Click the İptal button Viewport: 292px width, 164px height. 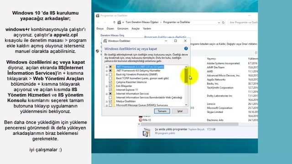[180, 111]
